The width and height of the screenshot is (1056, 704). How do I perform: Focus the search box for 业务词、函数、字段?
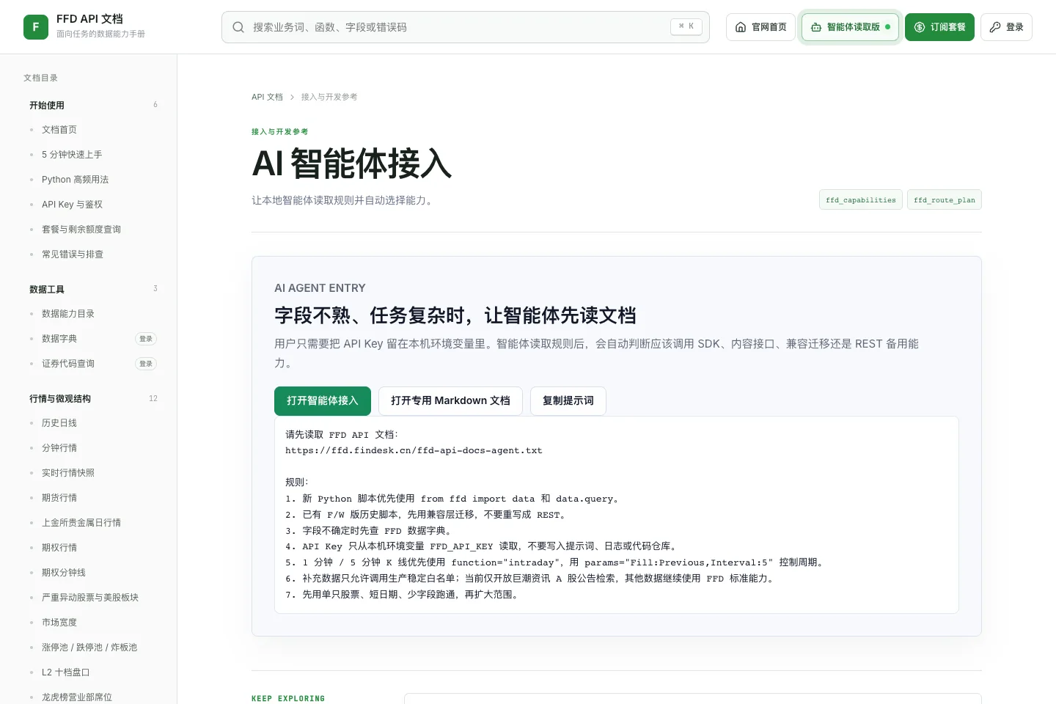(x=466, y=27)
